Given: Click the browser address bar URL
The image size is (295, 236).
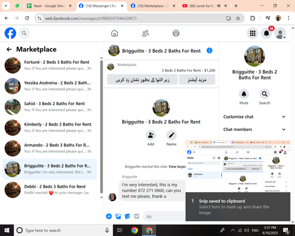Looking at the screenshot, I should [x=91, y=18].
